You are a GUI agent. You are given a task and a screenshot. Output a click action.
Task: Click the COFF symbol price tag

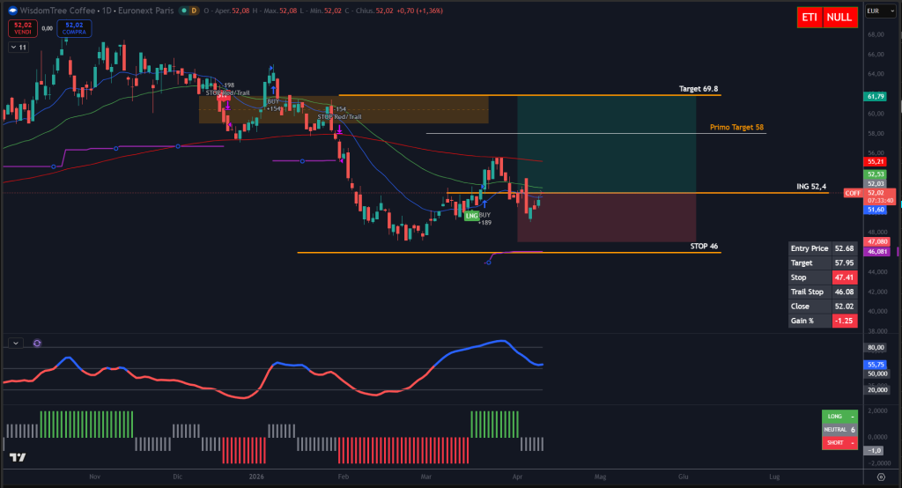(853, 194)
